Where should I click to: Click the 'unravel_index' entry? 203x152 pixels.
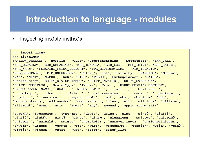123,122
